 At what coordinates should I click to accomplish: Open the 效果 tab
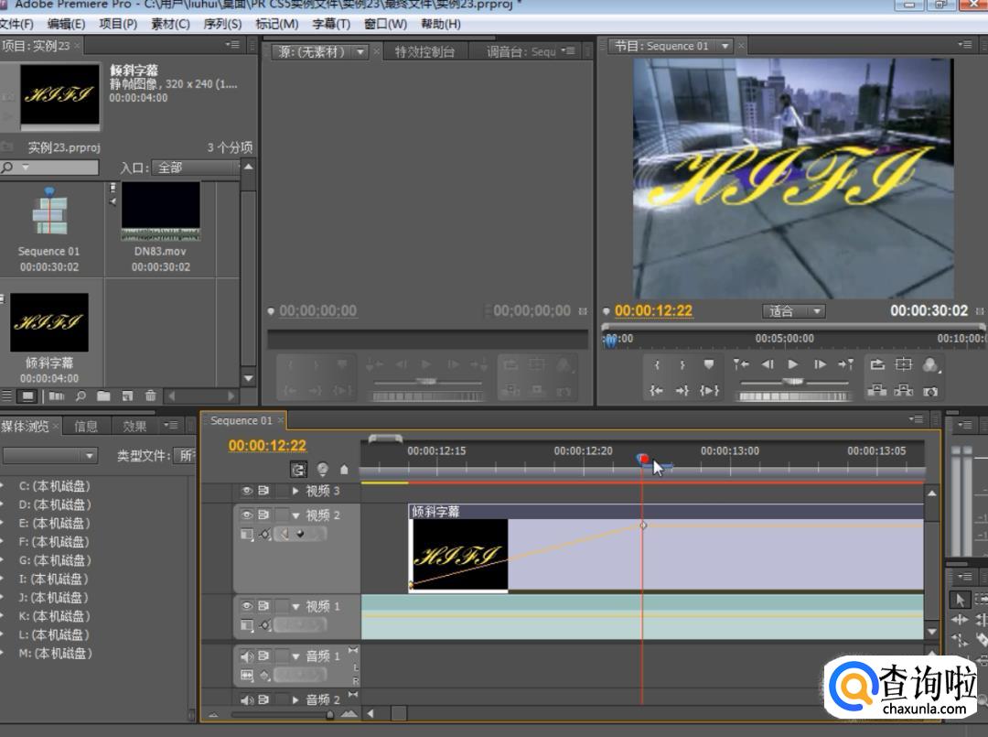tap(134, 426)
